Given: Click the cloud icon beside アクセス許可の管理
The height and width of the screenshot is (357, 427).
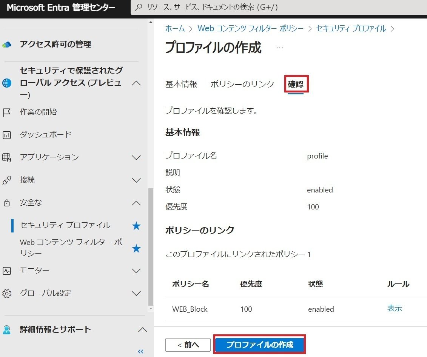Looking at the screenshot, I should [7, 45].
